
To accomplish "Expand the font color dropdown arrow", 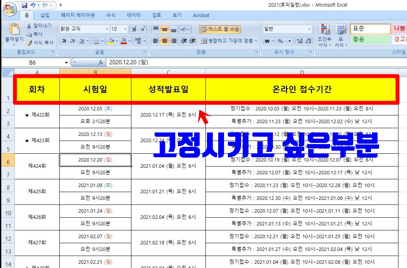I will [x=129, y=41].
